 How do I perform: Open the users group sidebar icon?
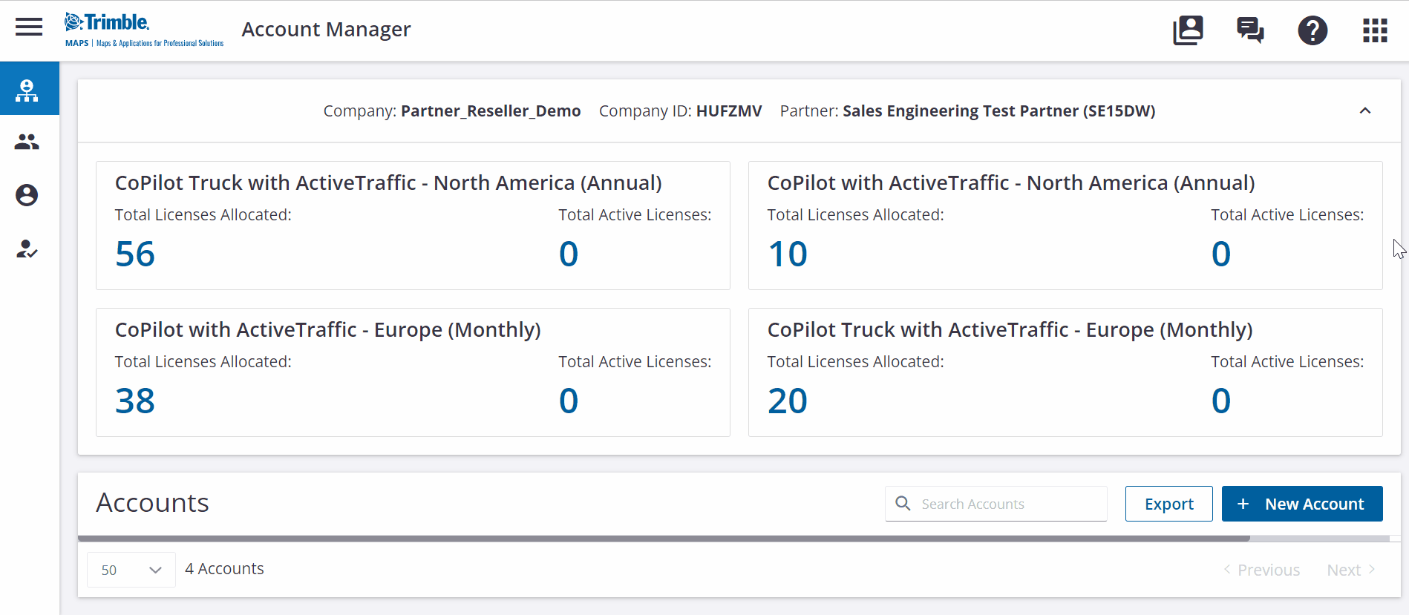[x=27, y=142]
